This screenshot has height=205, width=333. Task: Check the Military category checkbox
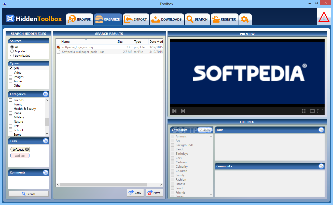coord(11,117)
